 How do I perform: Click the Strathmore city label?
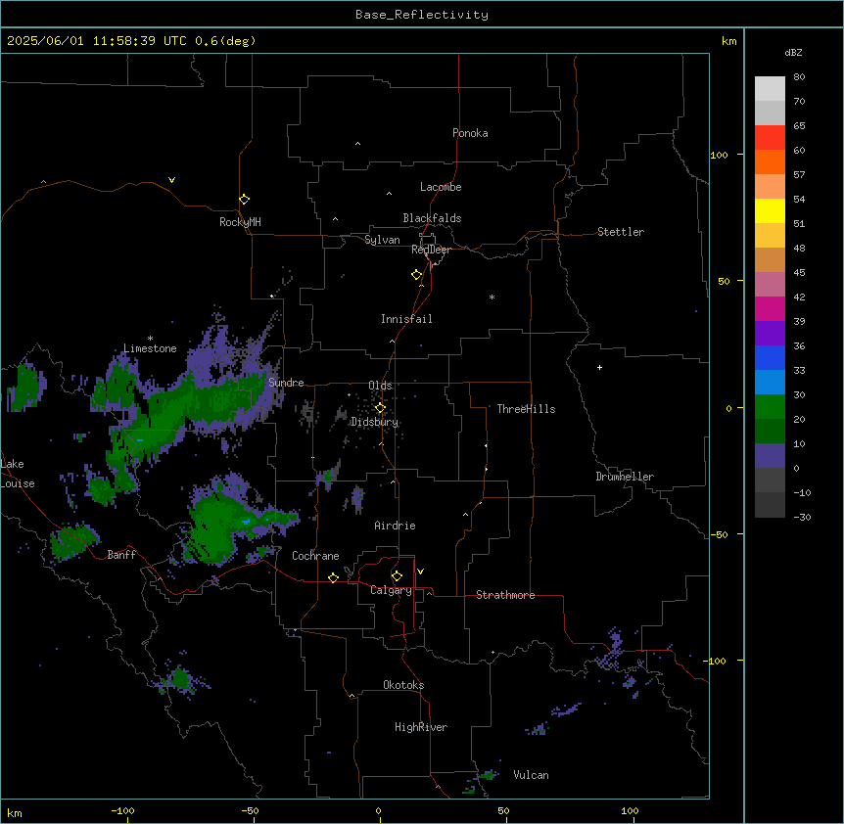[x=505, y=595]
